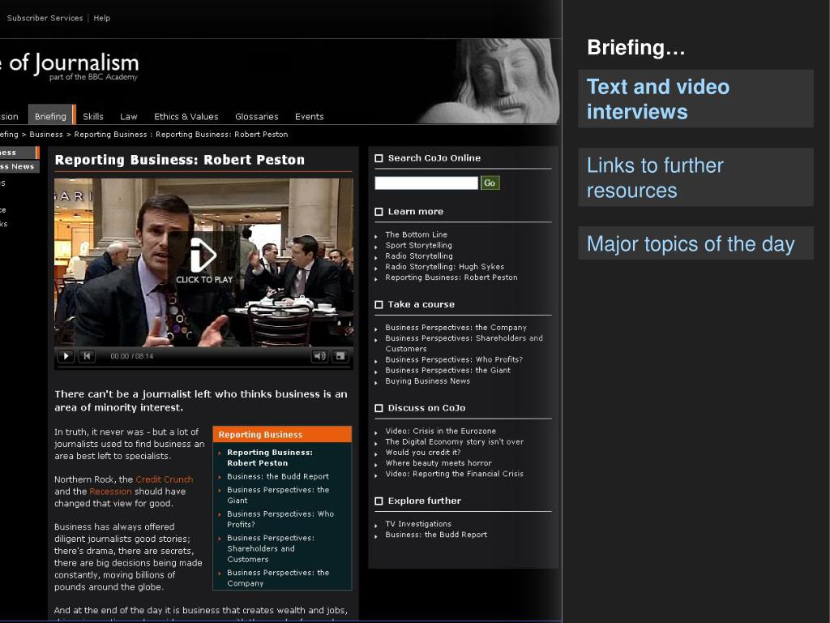Open the Glossaries tab
This screenshot has width=830, height=623.
point(257,117)
